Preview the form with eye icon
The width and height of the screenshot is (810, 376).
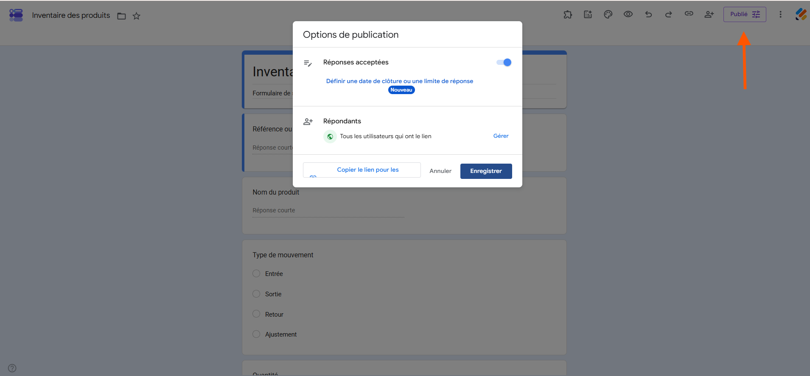[x=628, y=14]
